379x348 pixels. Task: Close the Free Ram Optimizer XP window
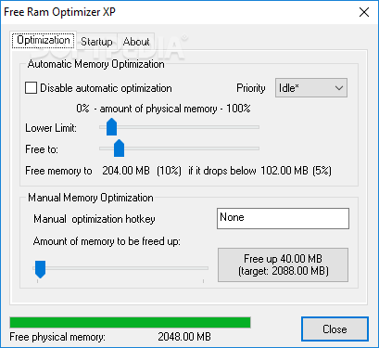coord(364,12)
